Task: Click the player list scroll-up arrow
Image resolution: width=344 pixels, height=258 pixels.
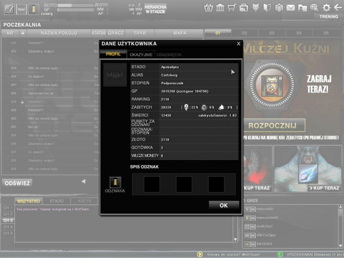Action: pyautogui.click(x=340, y=206)
